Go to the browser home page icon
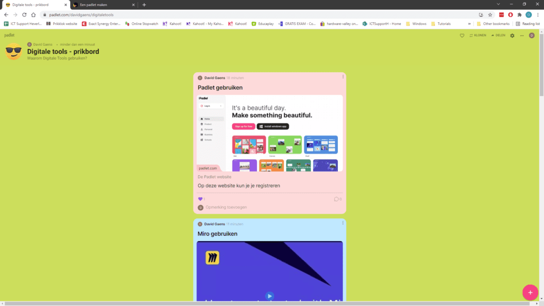The height and width of the screenshot is (306, 544). [33, 14]
